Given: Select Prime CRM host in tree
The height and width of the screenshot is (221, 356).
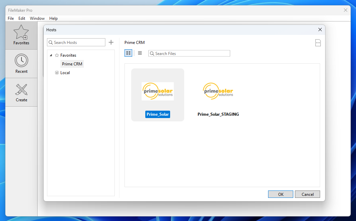Looking at the screenshot, I should (72, 64).
